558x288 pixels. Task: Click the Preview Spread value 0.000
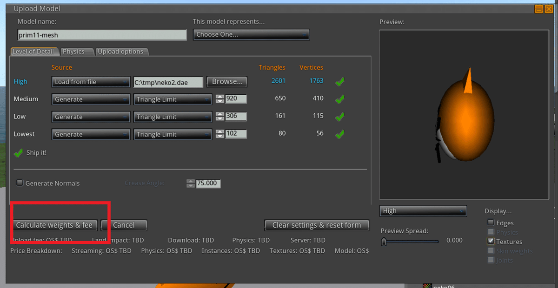[454, 240]
